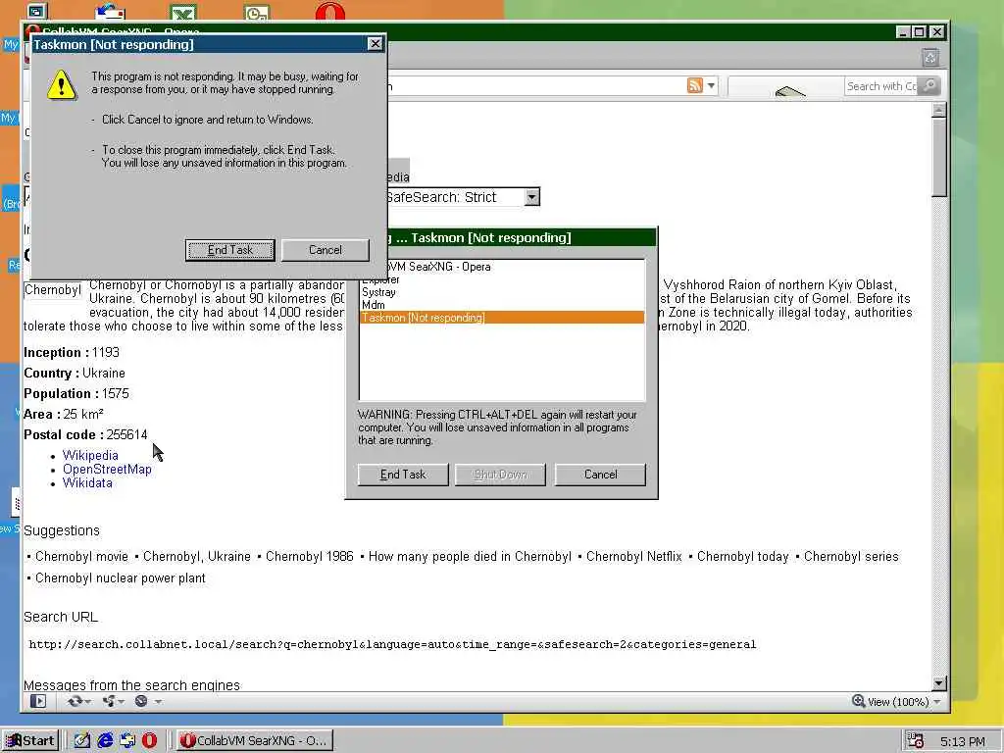
Task: Click the page scrollbar up arrow
Action: pyautogui.click(x=938, y=110)
